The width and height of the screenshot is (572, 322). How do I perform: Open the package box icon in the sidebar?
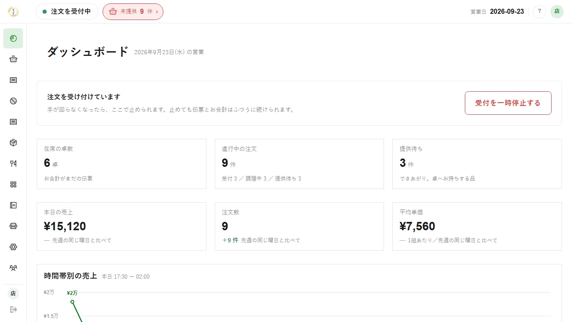pos(13,143)
